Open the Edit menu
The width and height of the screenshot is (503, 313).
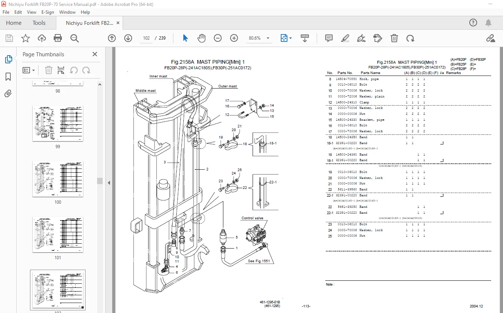pyautogui.click(x=18, y=12)
